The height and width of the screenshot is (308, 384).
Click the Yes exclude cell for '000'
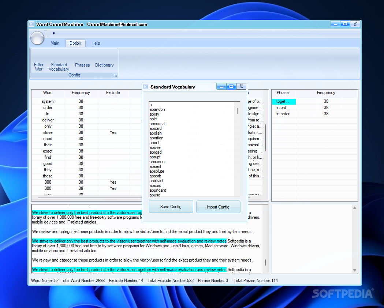[113, 182]
